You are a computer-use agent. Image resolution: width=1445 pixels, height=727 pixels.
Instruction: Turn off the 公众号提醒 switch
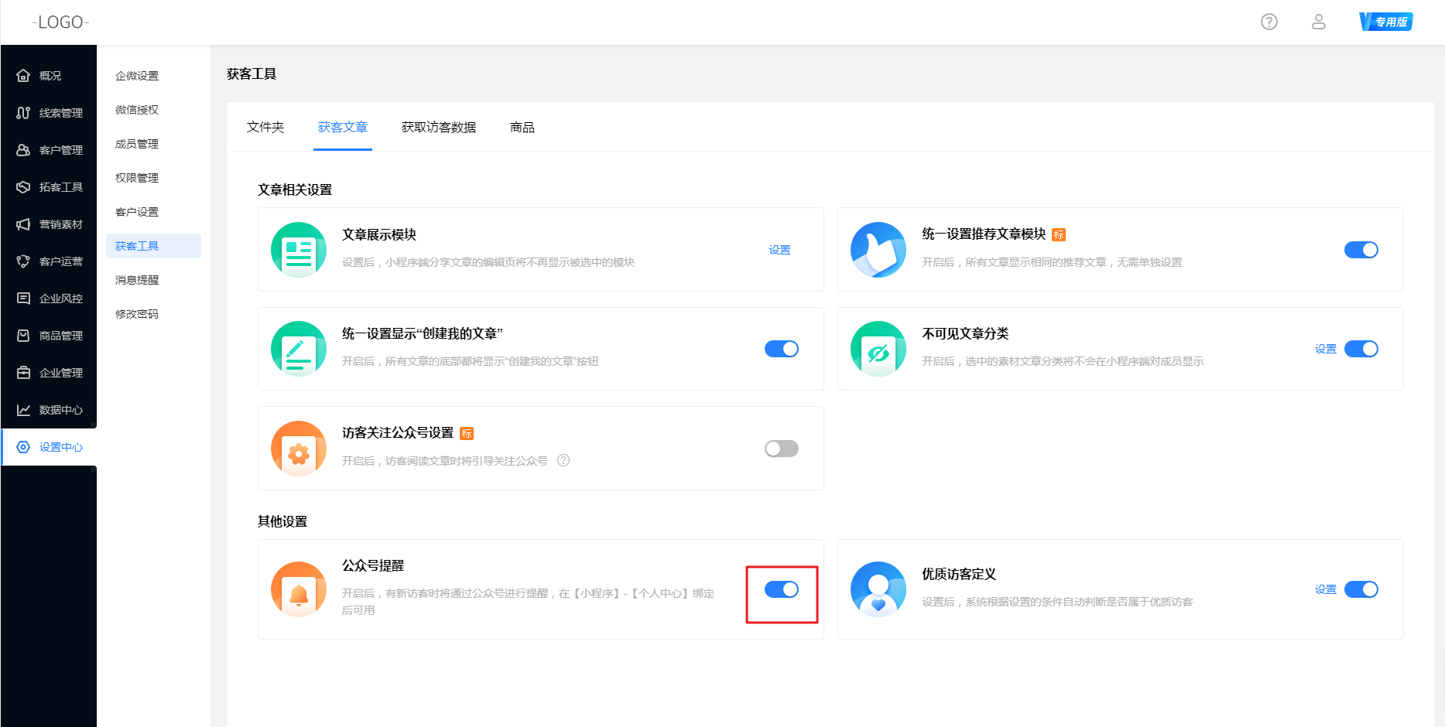coord(782,589)
